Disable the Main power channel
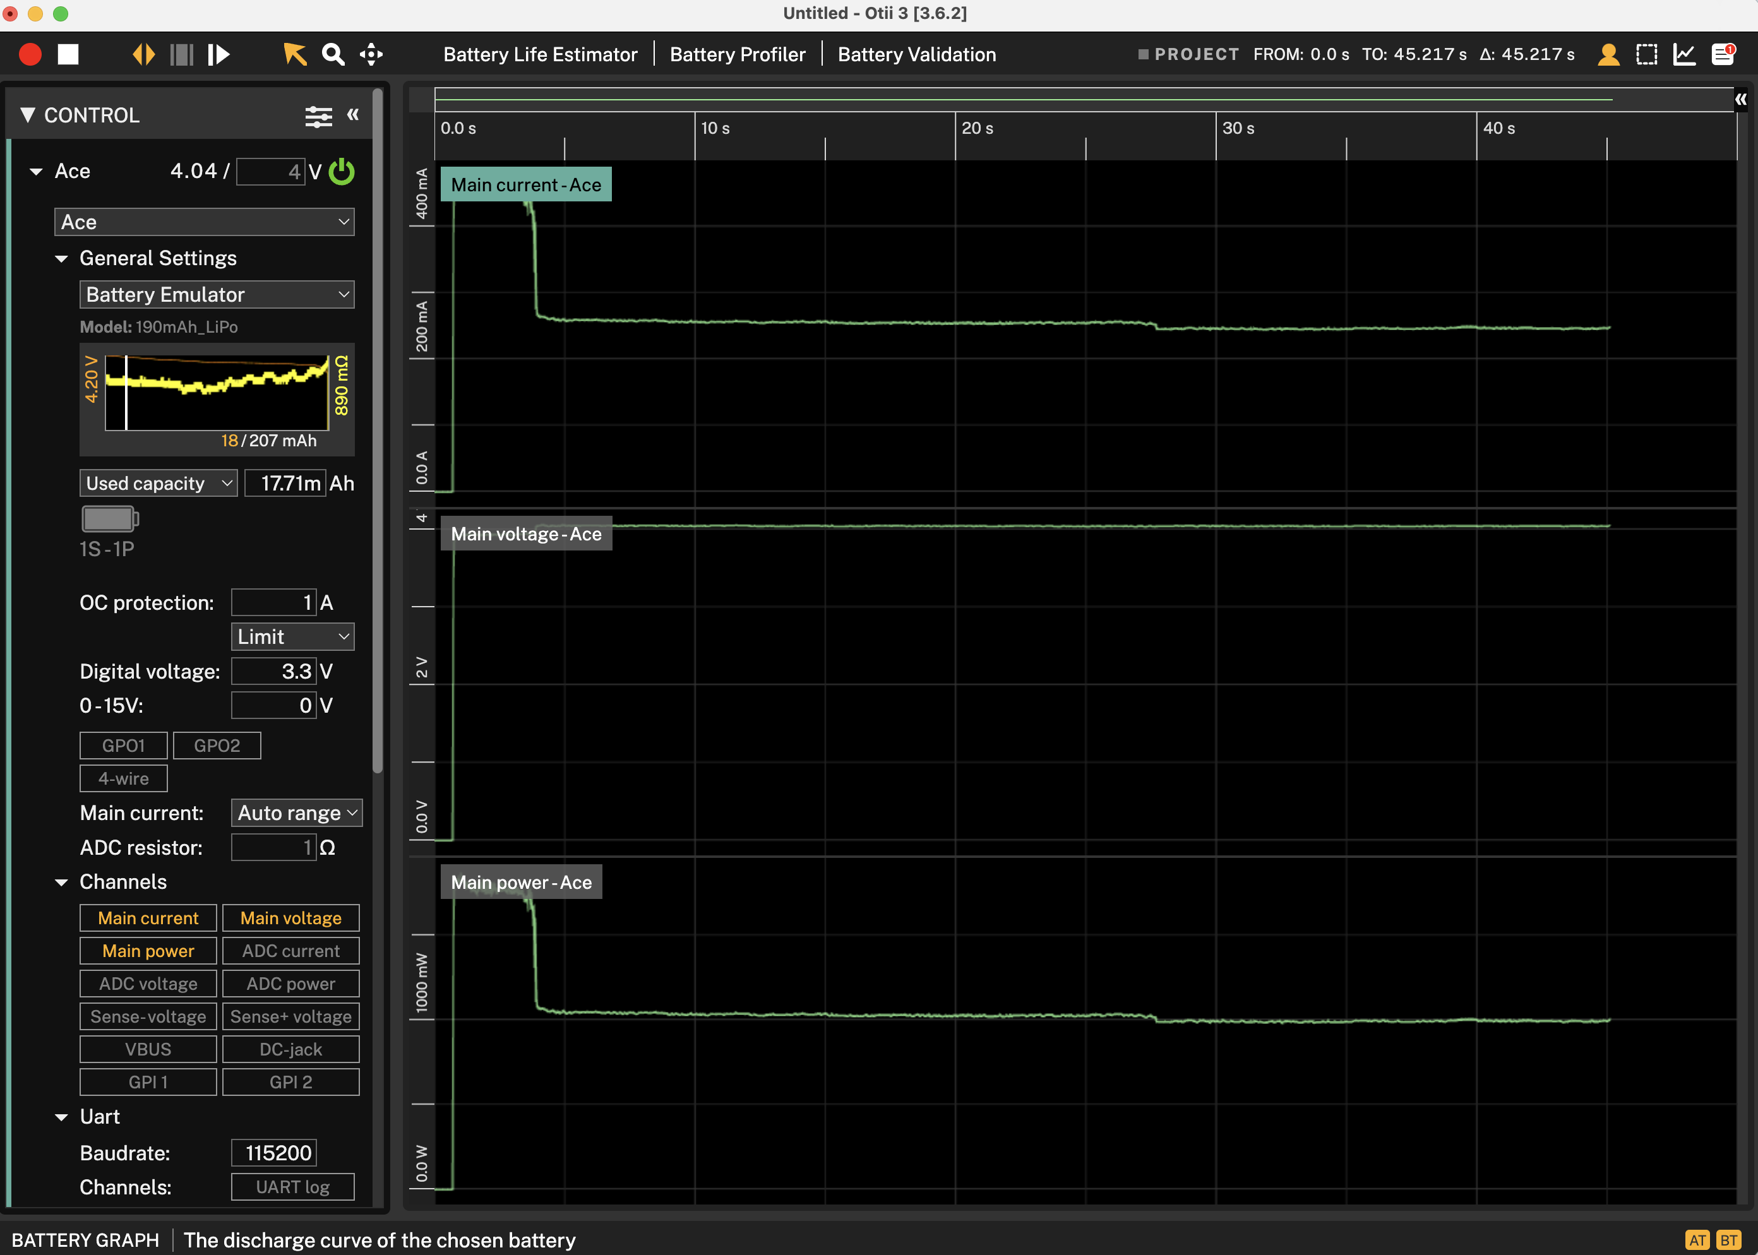The height and width of the screenshot is (1255, 1758). pos(148,951)
